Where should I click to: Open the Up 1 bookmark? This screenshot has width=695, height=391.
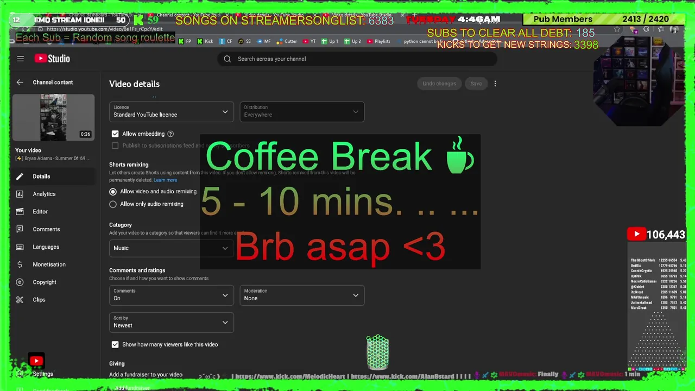330,41
